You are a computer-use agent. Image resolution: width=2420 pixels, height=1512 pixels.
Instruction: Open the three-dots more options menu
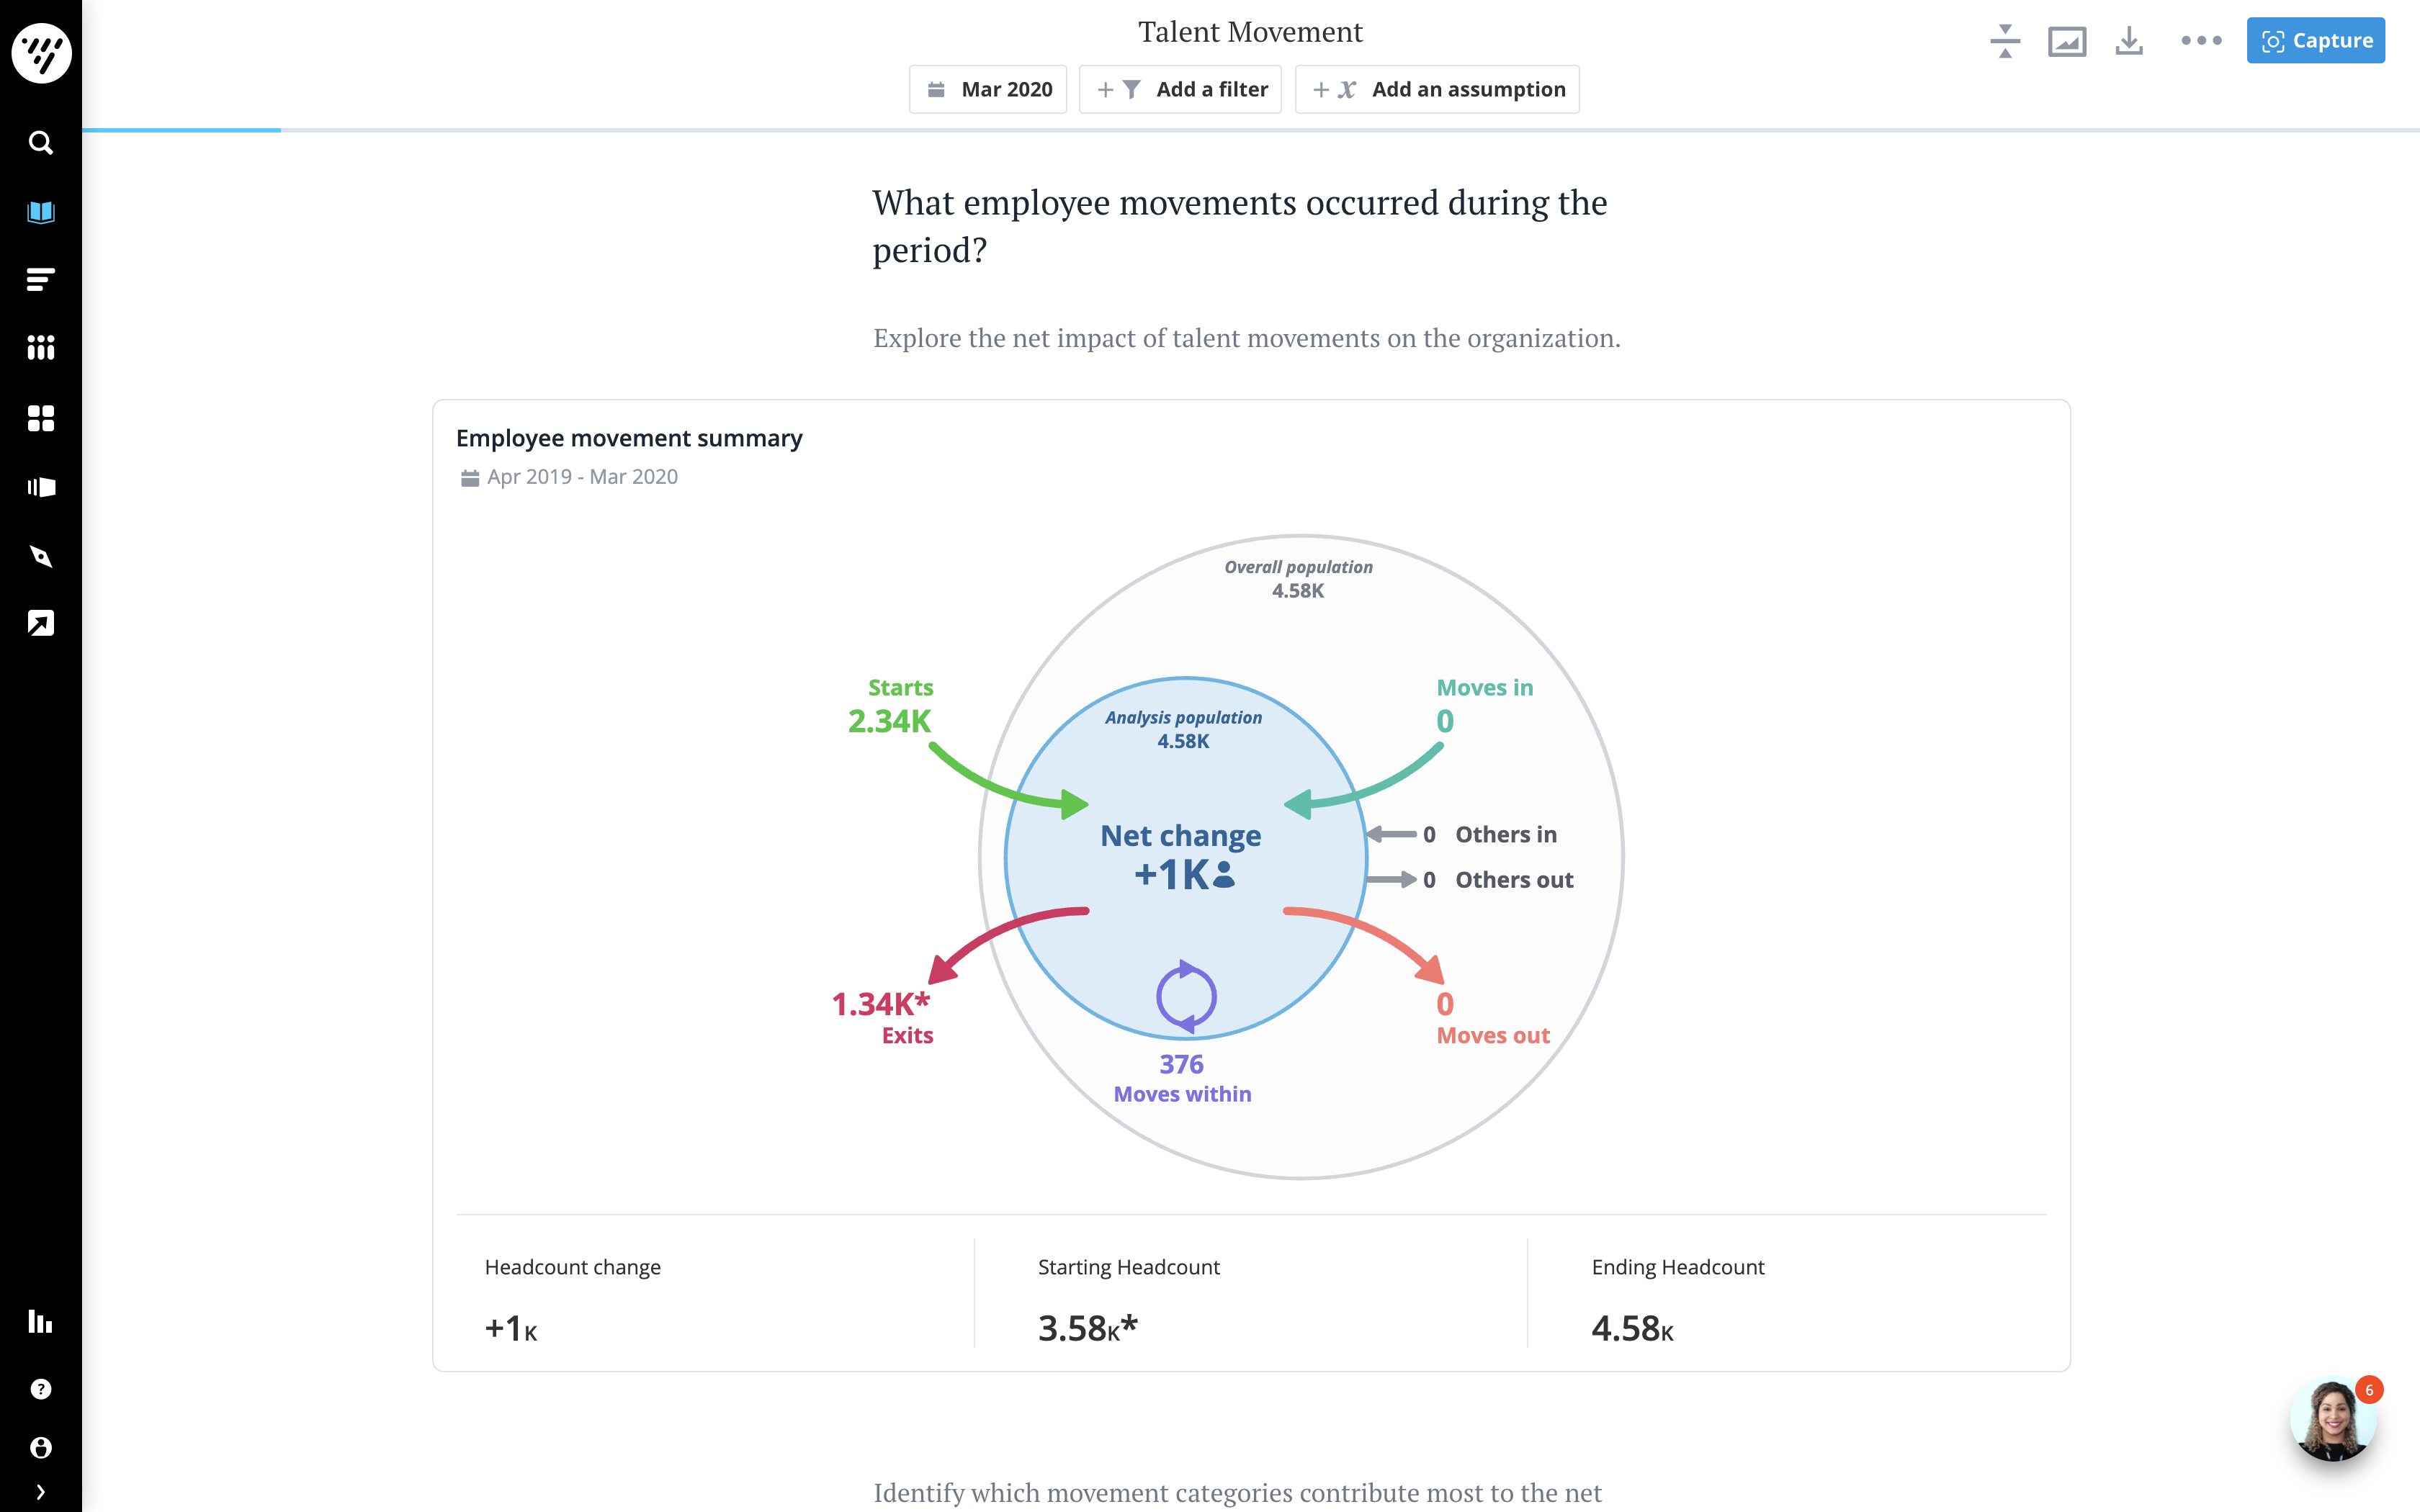coord(2201,41)
